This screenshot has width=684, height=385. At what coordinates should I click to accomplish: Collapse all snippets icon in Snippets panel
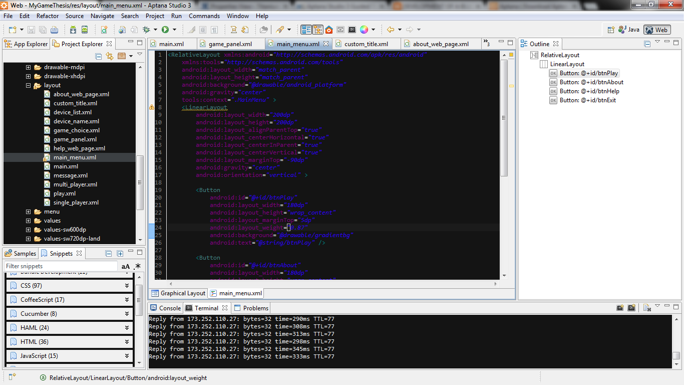(x=108, y=254)
